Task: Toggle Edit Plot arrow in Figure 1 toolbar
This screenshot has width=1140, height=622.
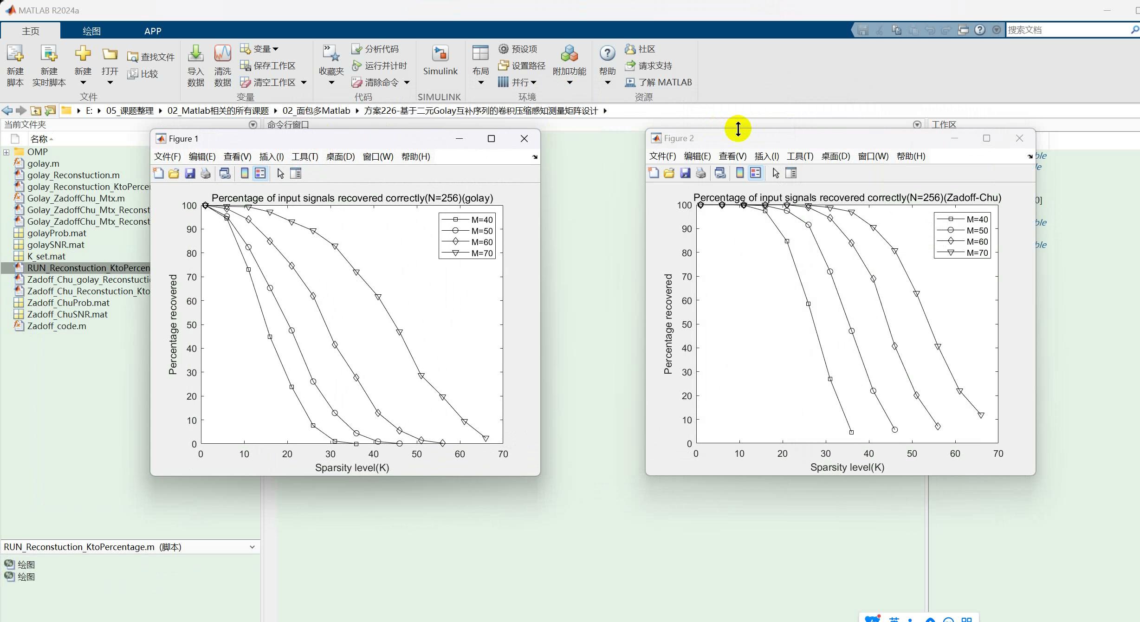Action: (x=280, y=174)
